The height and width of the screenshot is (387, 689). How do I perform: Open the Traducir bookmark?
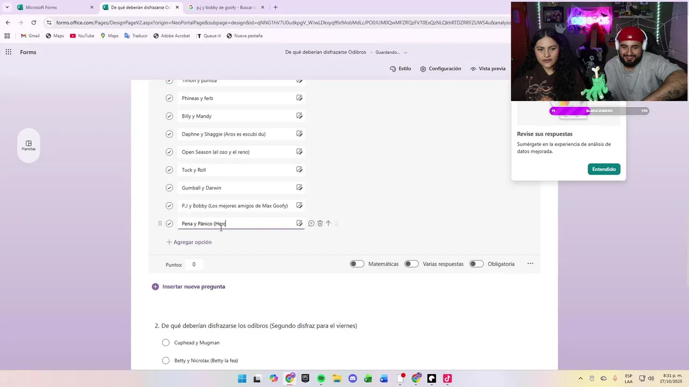tap(136, 36)
